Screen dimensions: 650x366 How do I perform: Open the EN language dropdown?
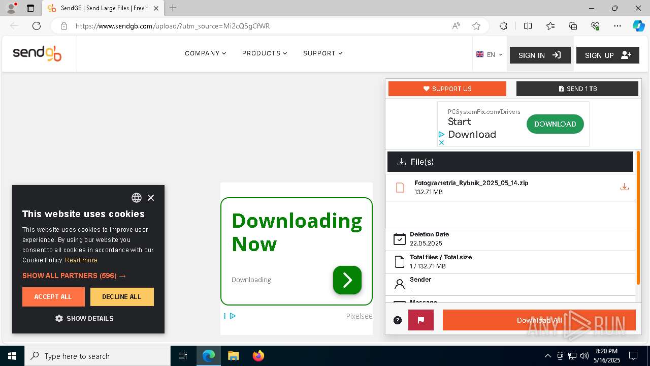(490, 54)
